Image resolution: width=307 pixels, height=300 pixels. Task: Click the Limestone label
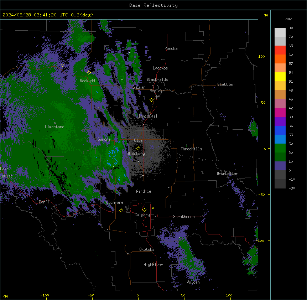click(x=54, y=127)
